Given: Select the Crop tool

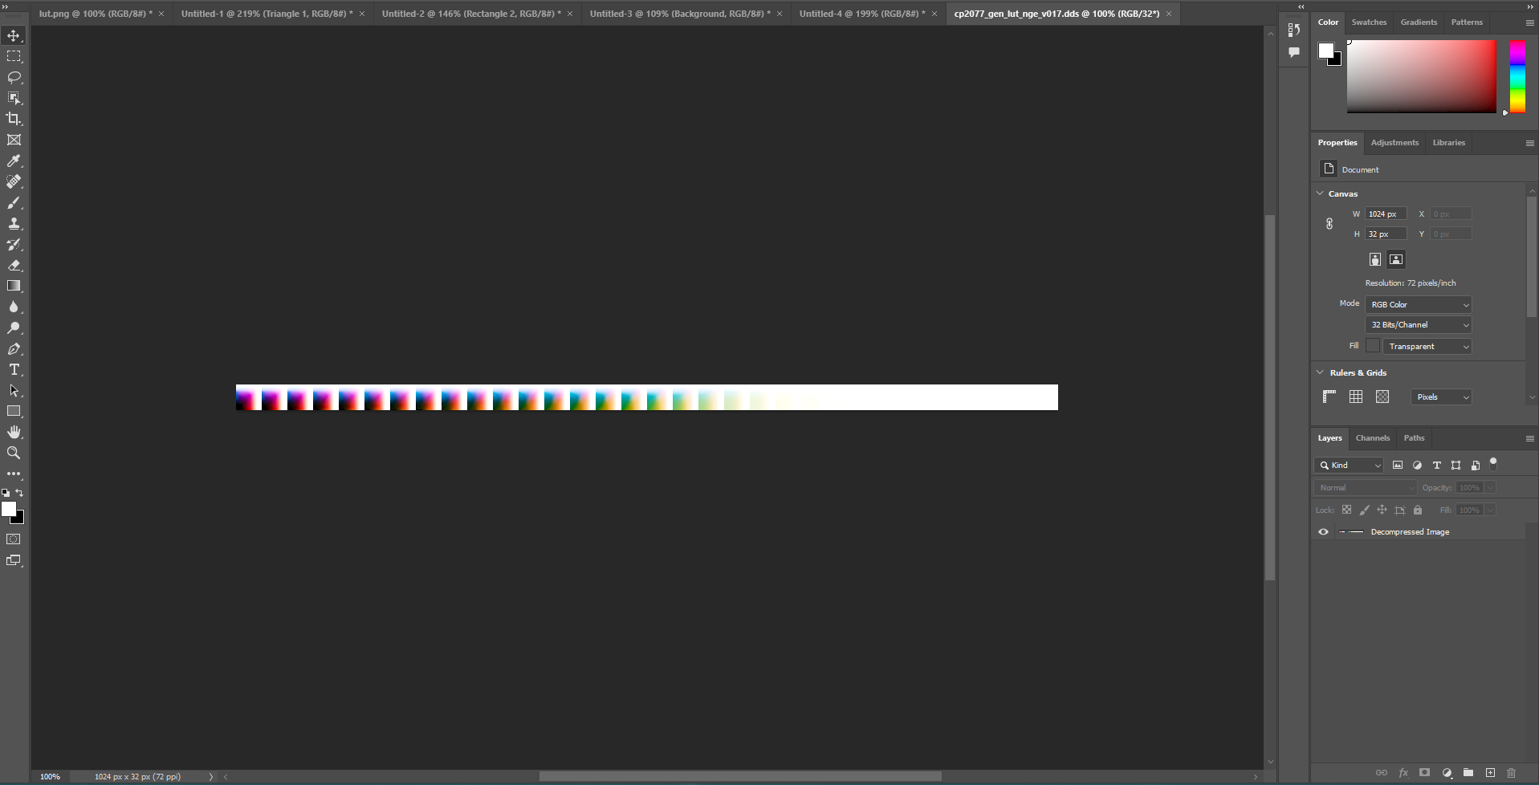Looking at the screenshot, I should click(14, 119).
